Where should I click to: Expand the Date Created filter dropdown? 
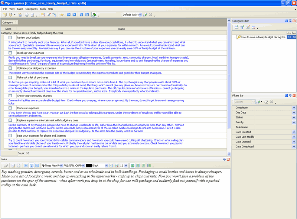click(294, 132)
